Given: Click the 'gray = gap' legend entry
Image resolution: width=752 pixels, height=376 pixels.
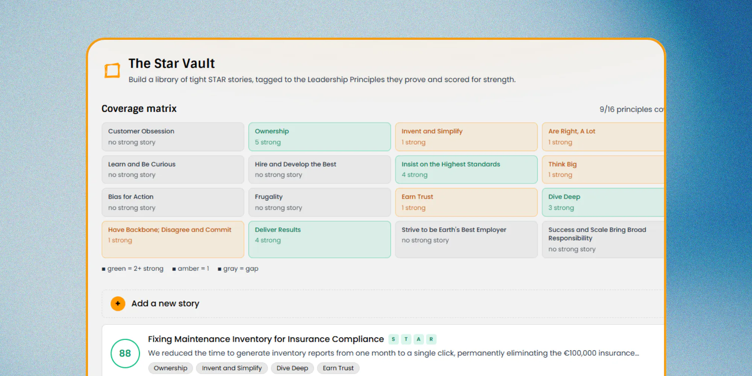Looking at the screenshot, I should [x=238, y=268].
